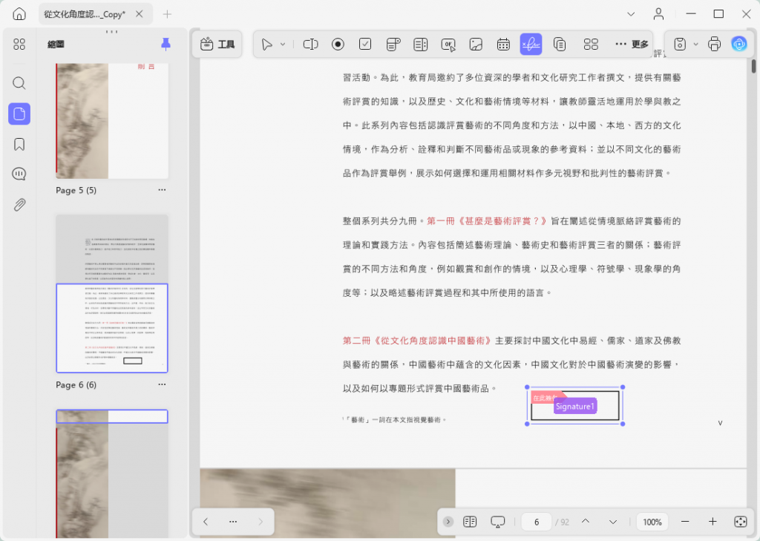This screenshot has width=760, height=541.
Task: Open the attachments panel
Action: (19, 205)
